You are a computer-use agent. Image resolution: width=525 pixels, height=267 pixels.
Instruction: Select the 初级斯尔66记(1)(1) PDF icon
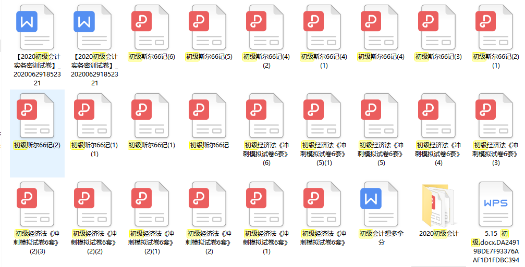pyautogui.click(x=92, y=116)
